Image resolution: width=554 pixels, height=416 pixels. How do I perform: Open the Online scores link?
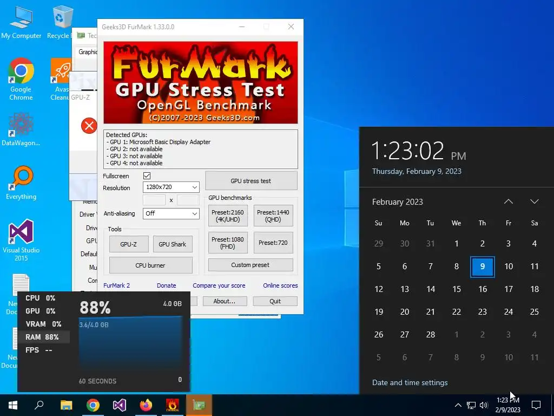point(280,285)
